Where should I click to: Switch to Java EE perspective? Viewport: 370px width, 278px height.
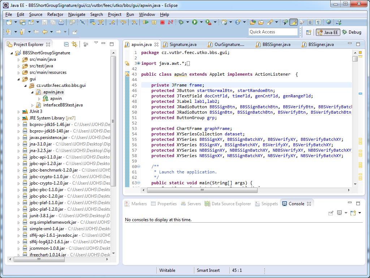click(328, 32)
